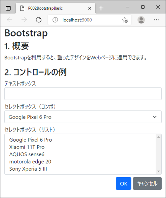Click the localhost:3000 address bar

point(90,20)
